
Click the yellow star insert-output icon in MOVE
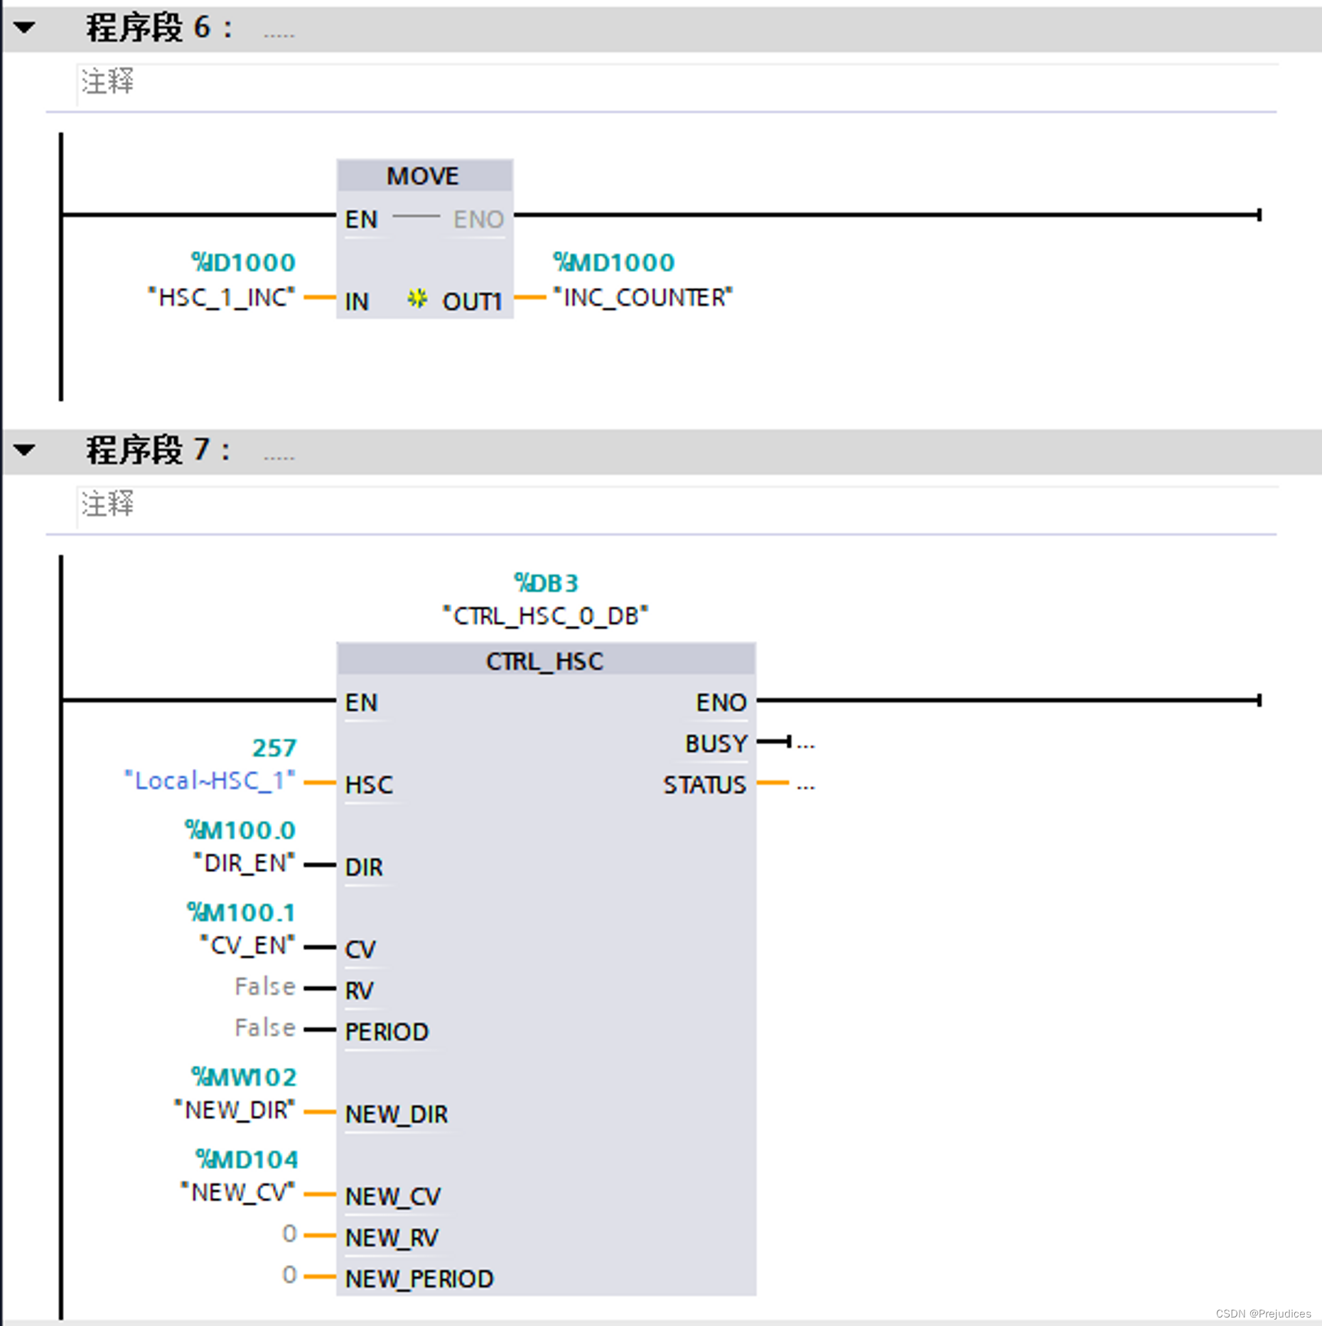[417, 298]
